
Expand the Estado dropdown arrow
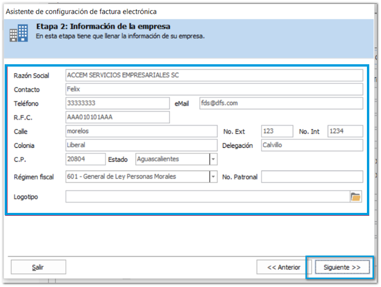click(213, 159)
